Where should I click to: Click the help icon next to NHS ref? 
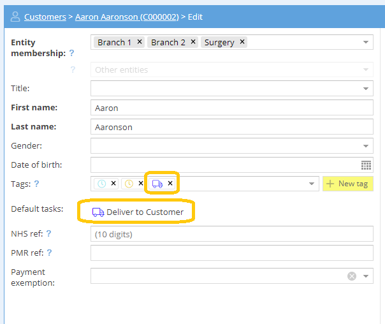[x=48, y=234]
